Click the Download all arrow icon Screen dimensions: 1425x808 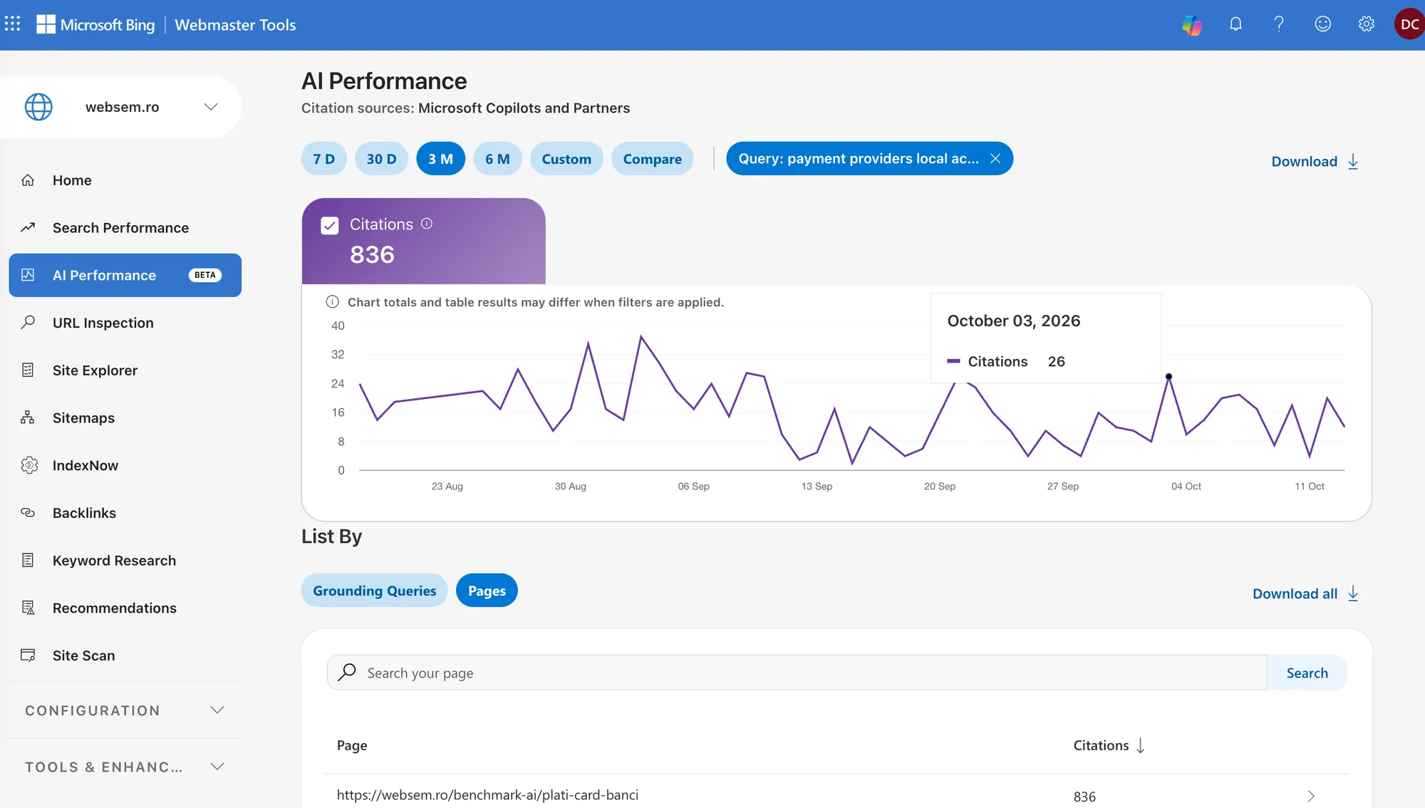[1353, 594]
